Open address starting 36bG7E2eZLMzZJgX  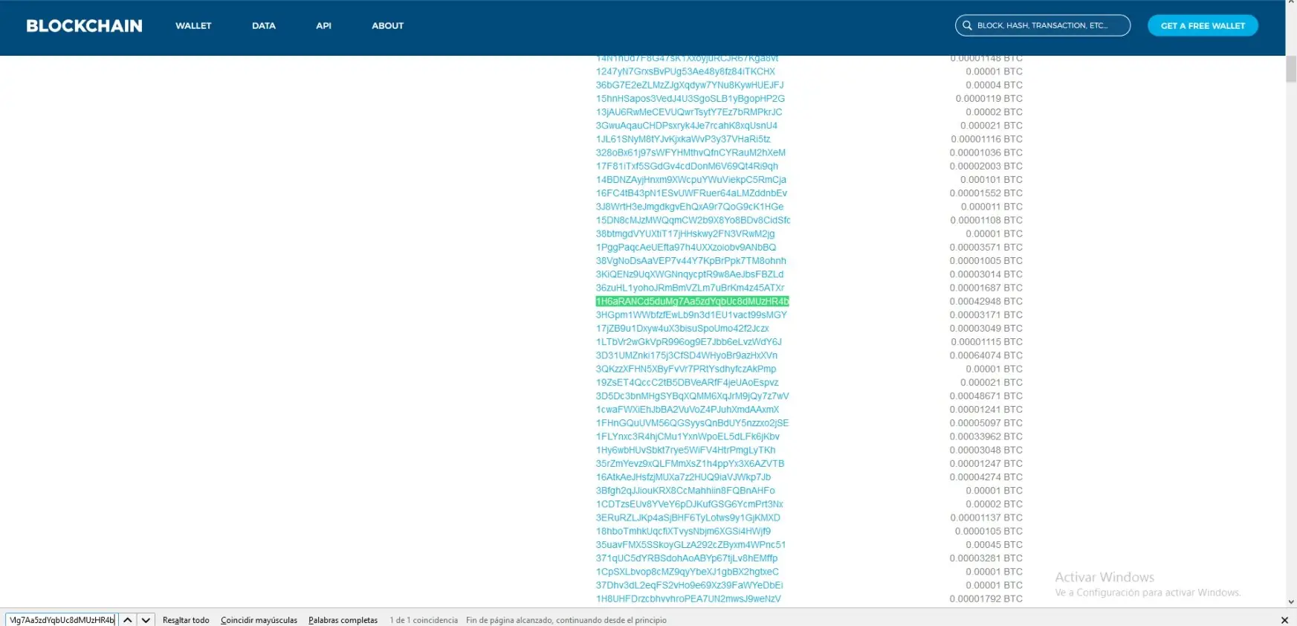(x=690, y=85)
